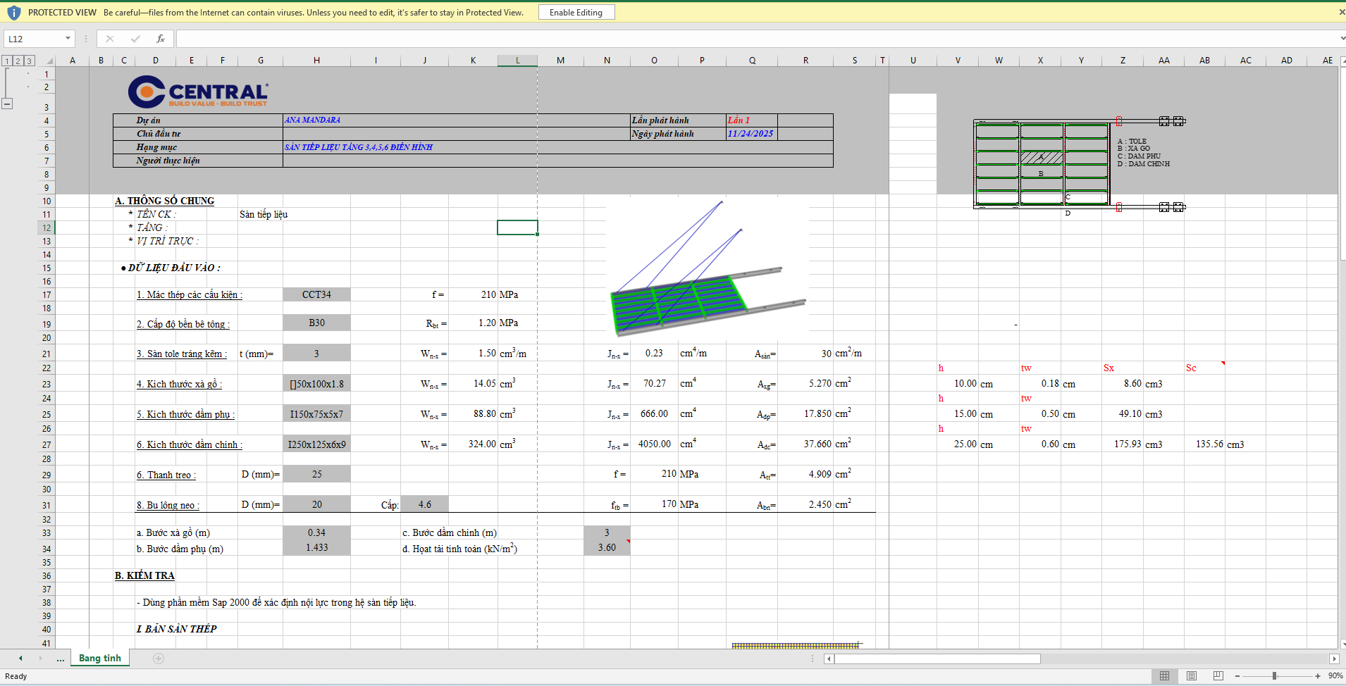
Task: Click the formula bar enter checkmark icon
Action: [135, 39]
